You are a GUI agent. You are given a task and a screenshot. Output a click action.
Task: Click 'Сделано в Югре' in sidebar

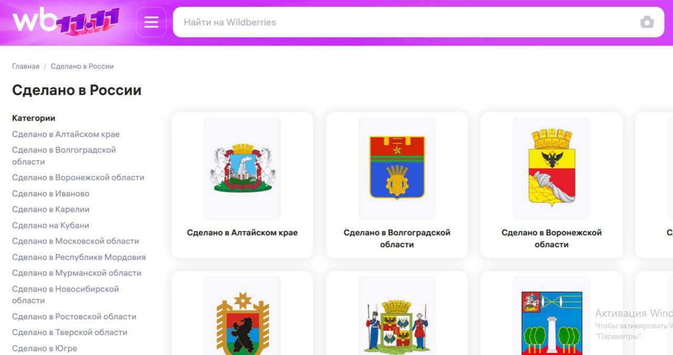point(45,348)
